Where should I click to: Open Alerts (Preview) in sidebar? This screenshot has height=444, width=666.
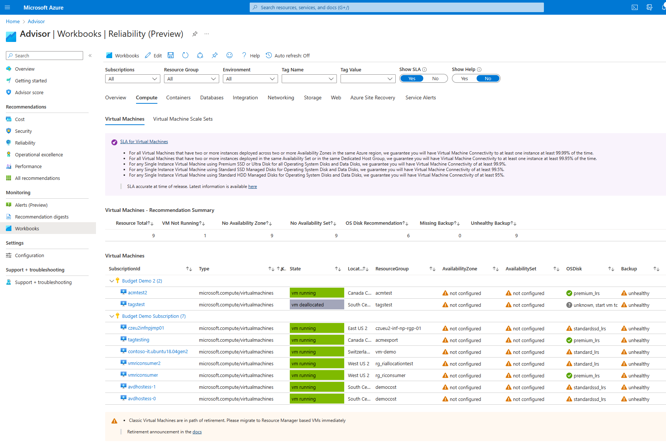[x=31, y=205]
